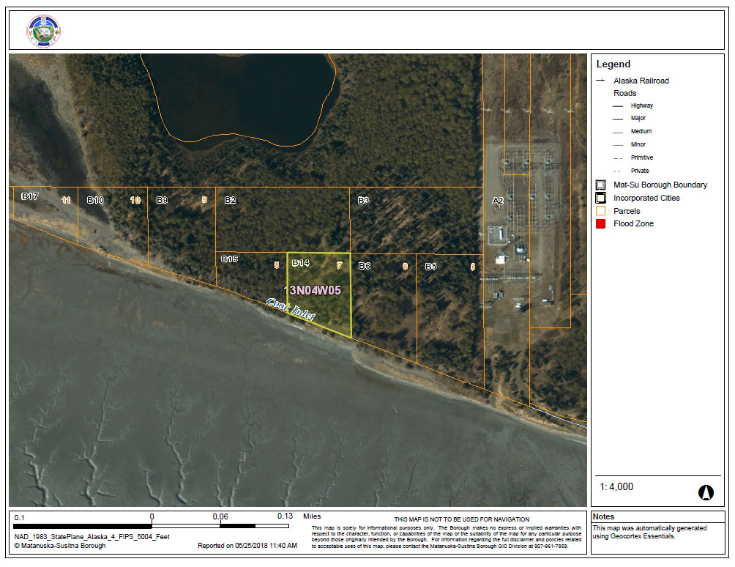Click the red Flood Zone color swatch
The width and height of the screenshot is (735, 567).
pos(601,223)
